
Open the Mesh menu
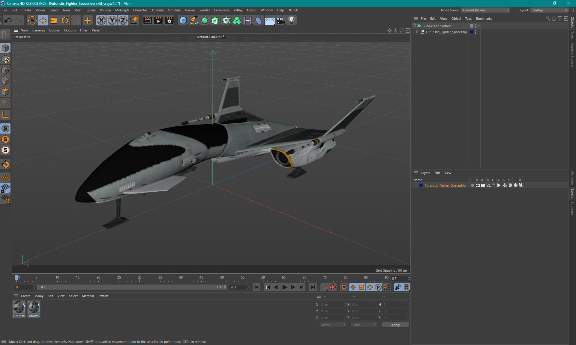(x=78, y=10)
